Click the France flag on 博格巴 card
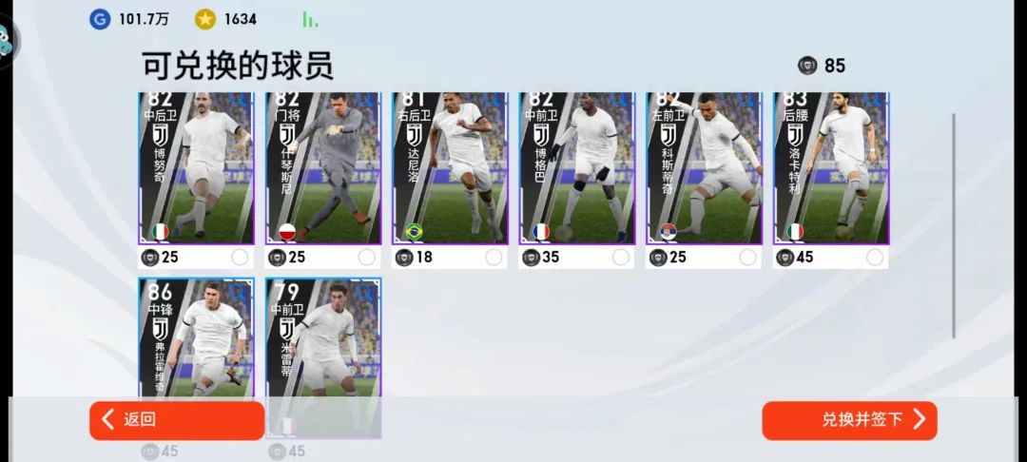 pos(541,232)
